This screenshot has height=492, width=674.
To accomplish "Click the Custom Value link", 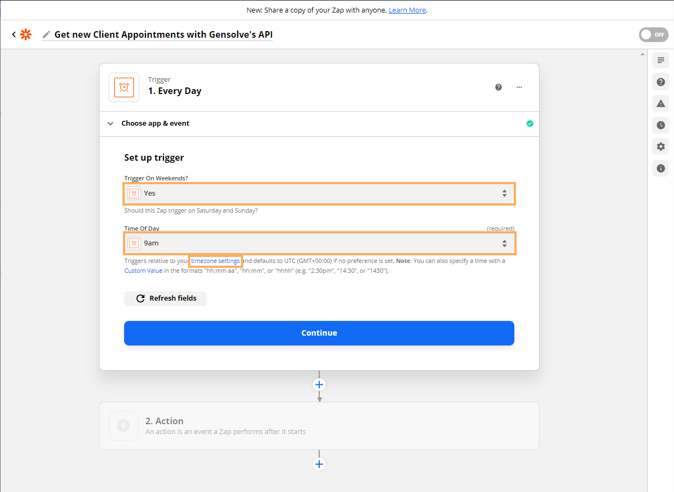I will (143, 271).
